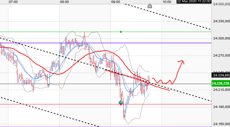Click the black 24.234,682 price tag
This screenshot has height=127, width=230.
click(x=221, y=75)
